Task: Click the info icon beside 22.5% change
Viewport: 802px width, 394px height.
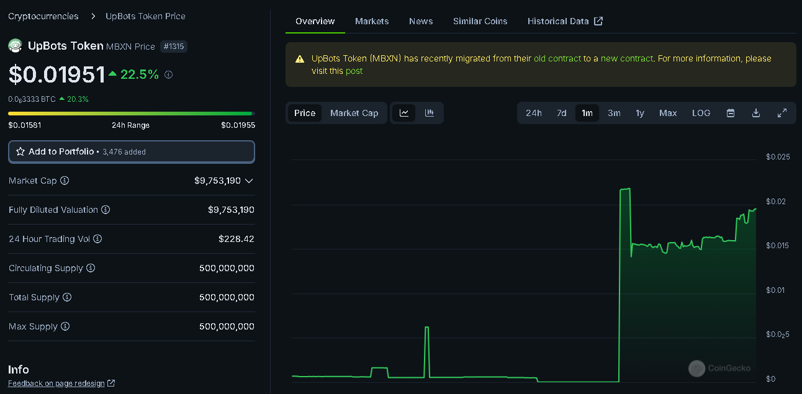Action: click(x=168, y=74)
